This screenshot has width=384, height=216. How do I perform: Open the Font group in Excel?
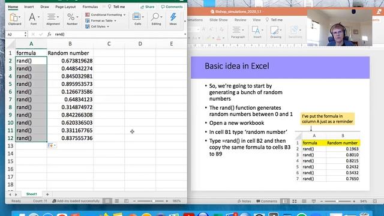(x=34, y=19)
